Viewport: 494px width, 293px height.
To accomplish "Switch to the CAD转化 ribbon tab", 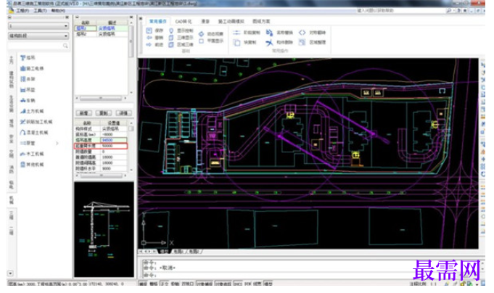I will click(x=183, y=22).
